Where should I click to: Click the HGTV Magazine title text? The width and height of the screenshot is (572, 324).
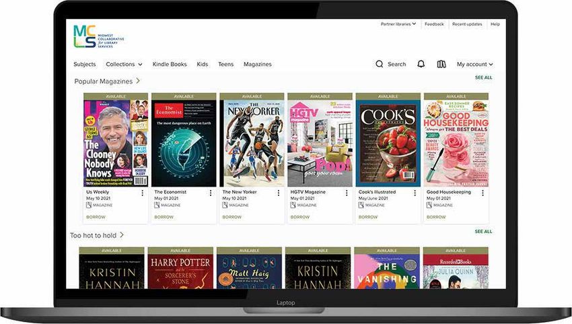tap(308, 192)
